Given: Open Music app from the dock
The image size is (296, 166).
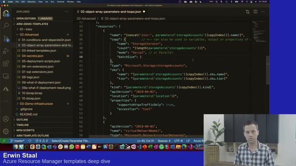Looking at the screenshot, I should pyautogui.click(x=77, y=147).
